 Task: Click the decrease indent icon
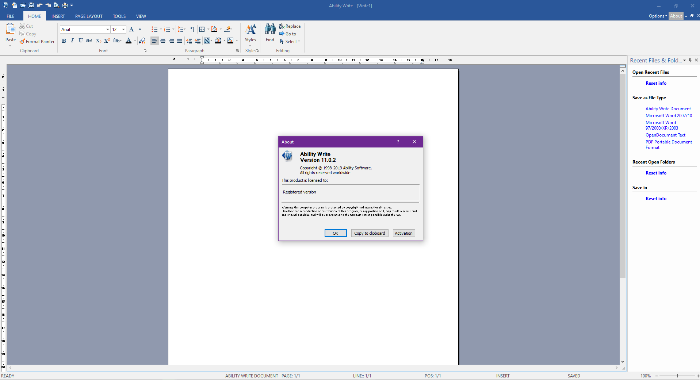click(189, 41)
